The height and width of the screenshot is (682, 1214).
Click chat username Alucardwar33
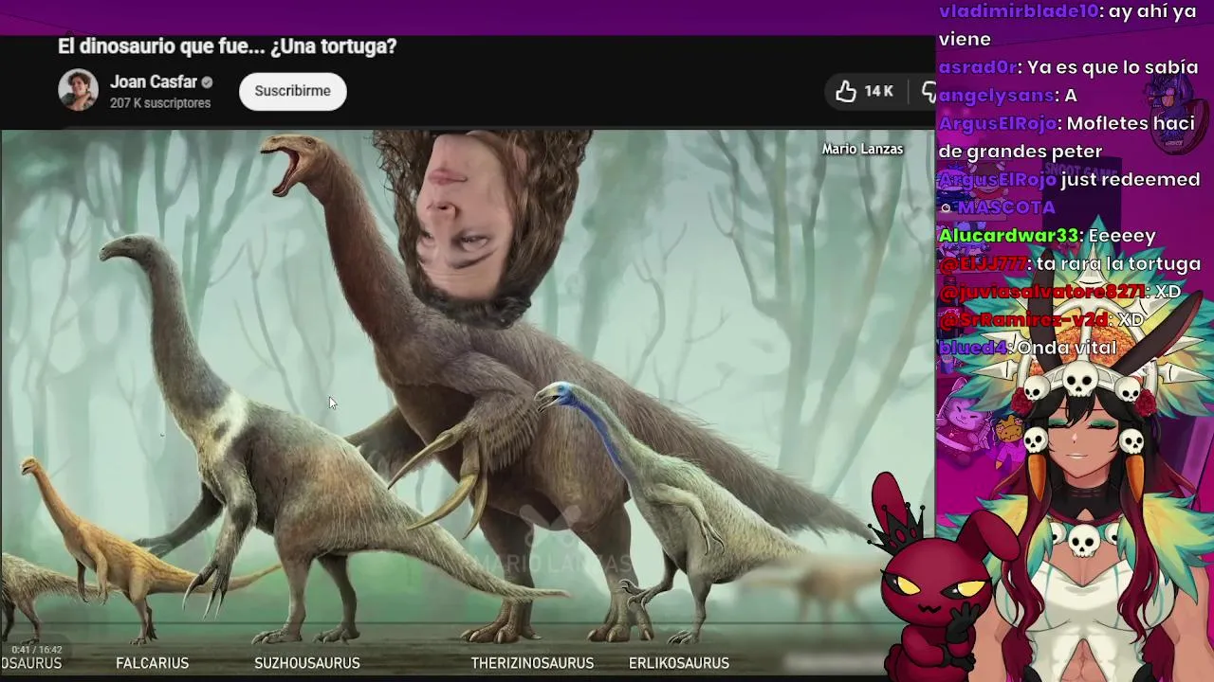click(1008, 236)
